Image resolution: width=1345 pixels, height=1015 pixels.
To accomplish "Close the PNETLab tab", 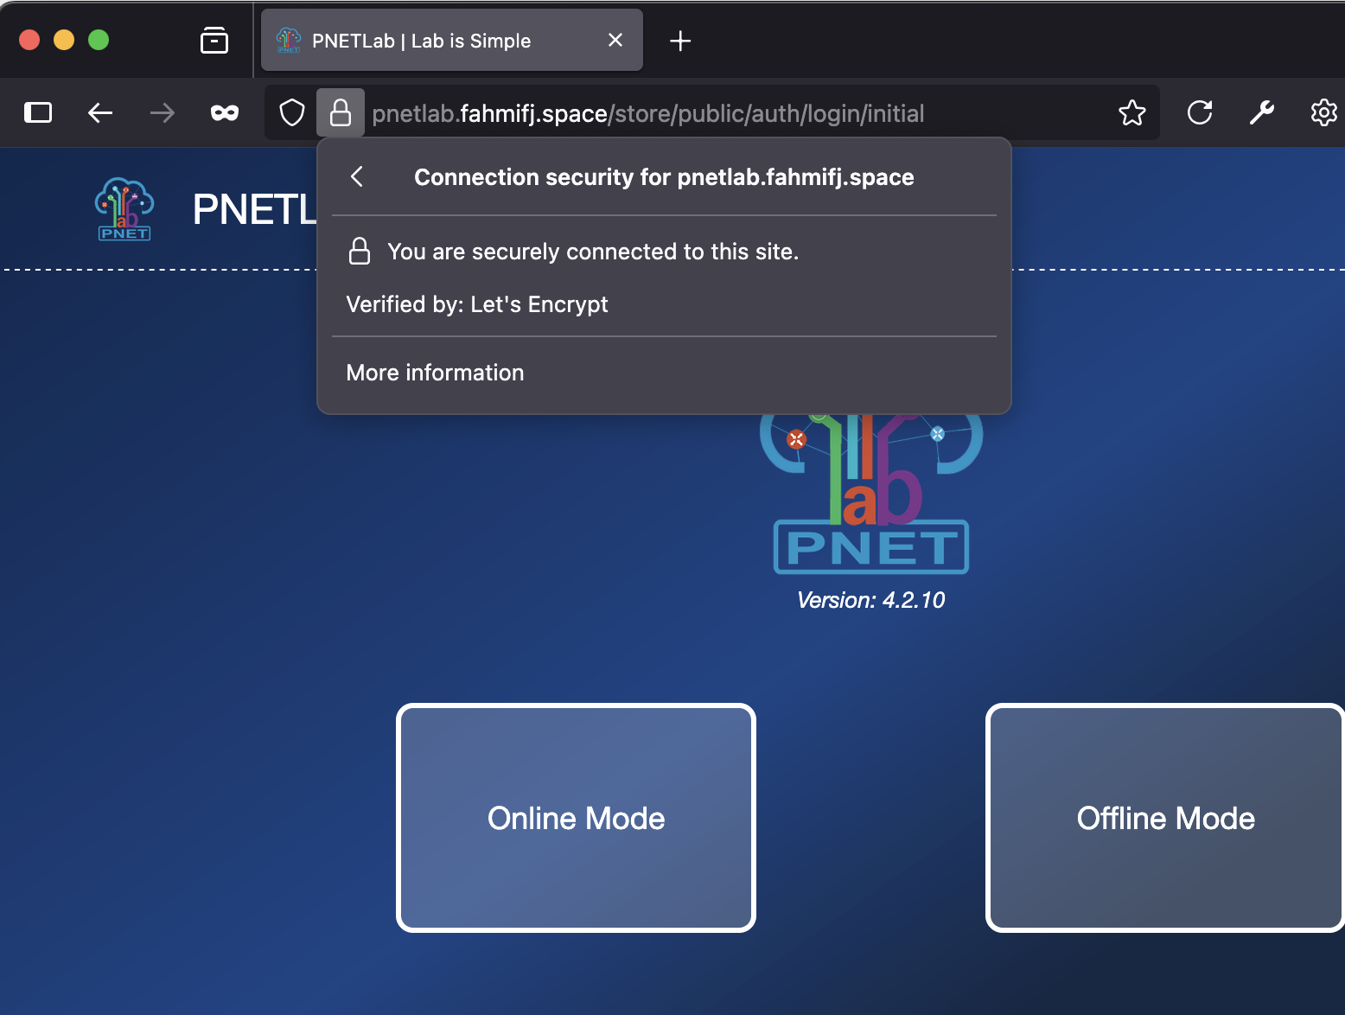I will (x=615, y=40).
